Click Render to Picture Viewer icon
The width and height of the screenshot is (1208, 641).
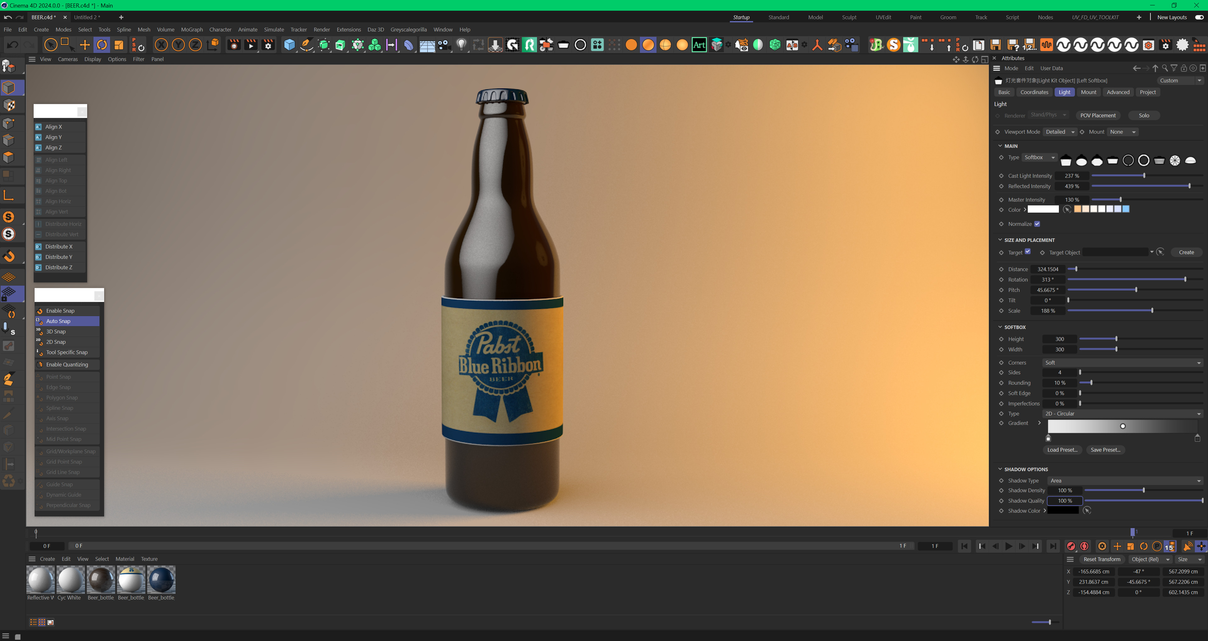pyautogui.click(x=251, y=45)
